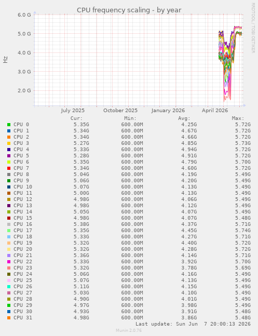258x336 pixels.
Task: Click the 'CPU 27' legend label
Action: point(23,292)
